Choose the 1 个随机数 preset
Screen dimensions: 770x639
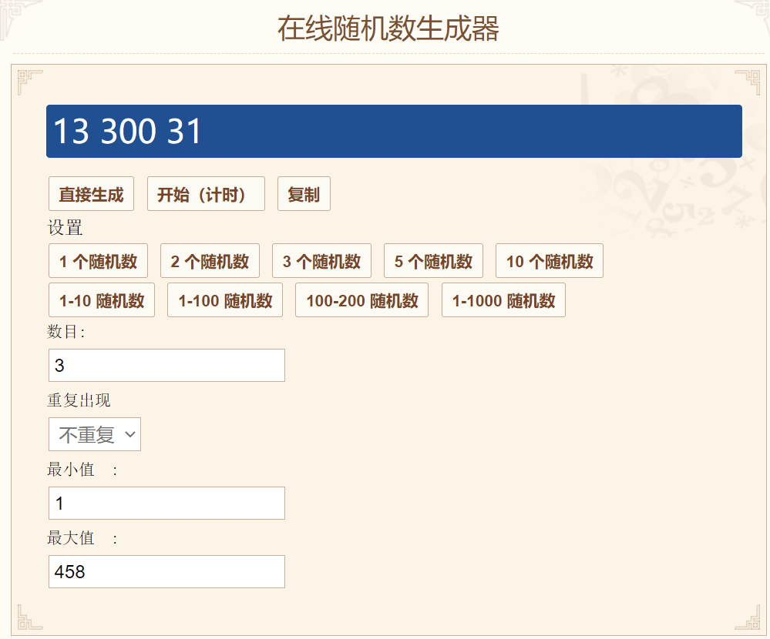98,261
